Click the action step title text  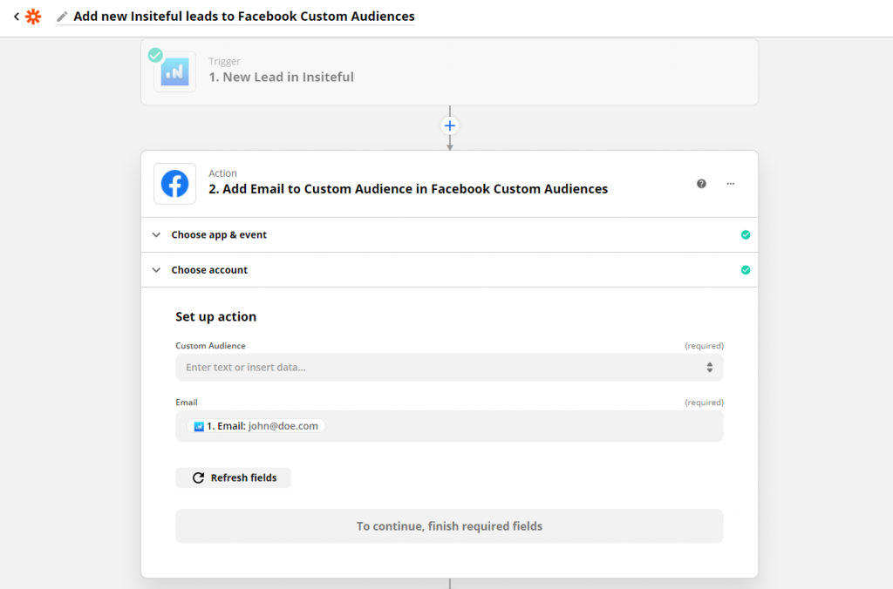click(x=408, y=189)
